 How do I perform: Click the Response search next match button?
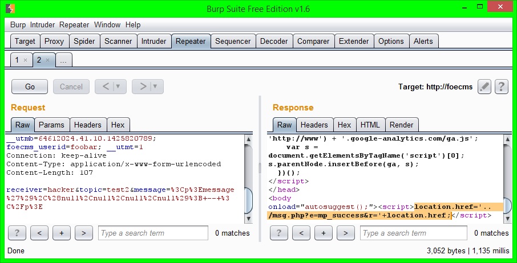(346, 233)
